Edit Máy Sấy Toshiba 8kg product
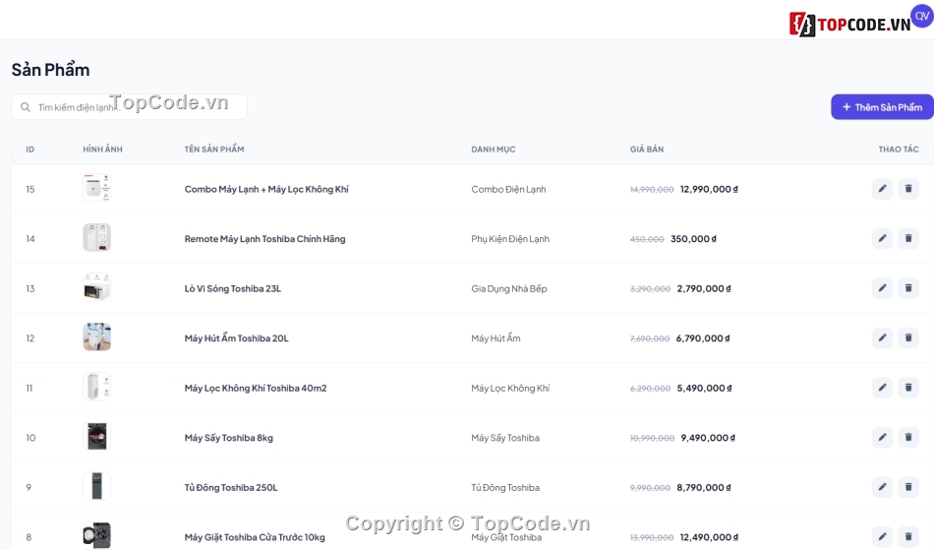This screenshot has height=550, width=934. 882,438
